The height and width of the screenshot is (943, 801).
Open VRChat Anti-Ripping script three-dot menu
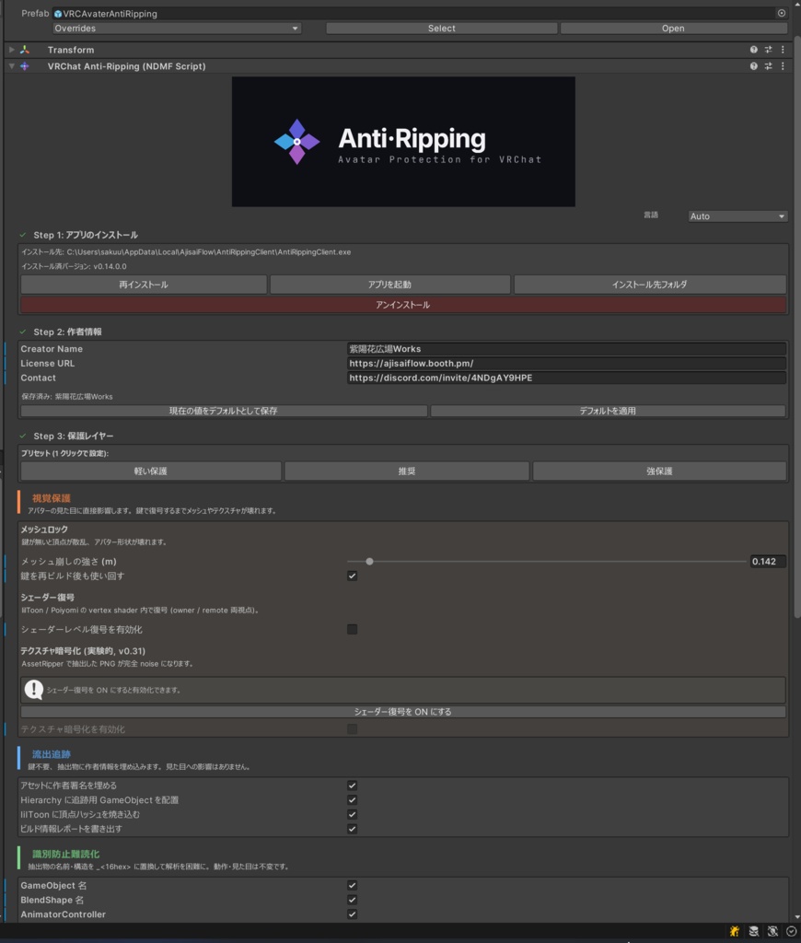783,66
